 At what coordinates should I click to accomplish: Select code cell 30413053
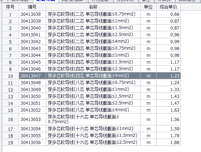(x=32, y=120)
